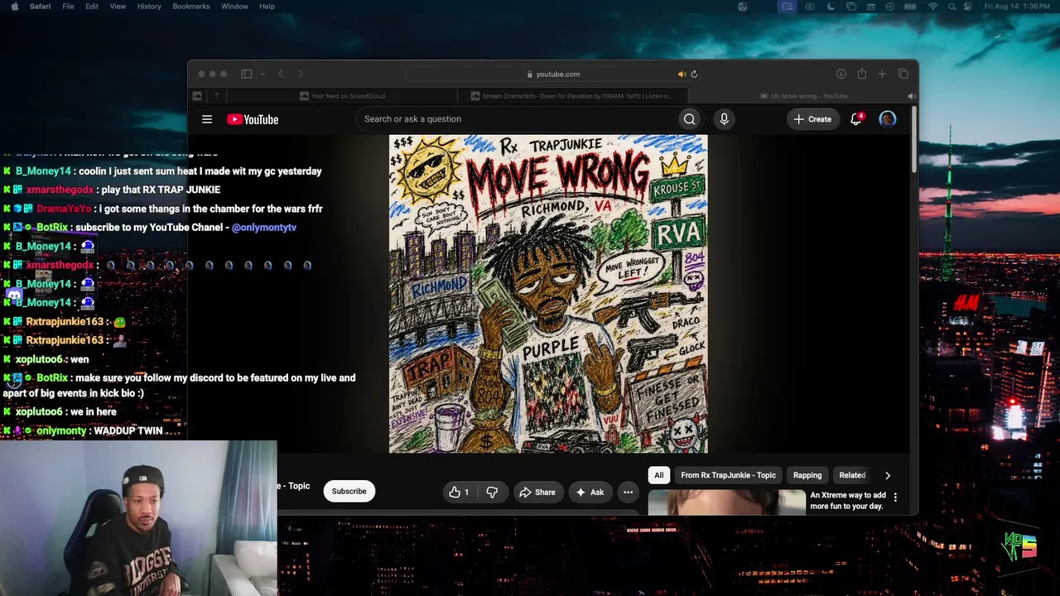Filter recommendations by Rapping chip
Screen dimensions: 1060x596
(807, 475)
